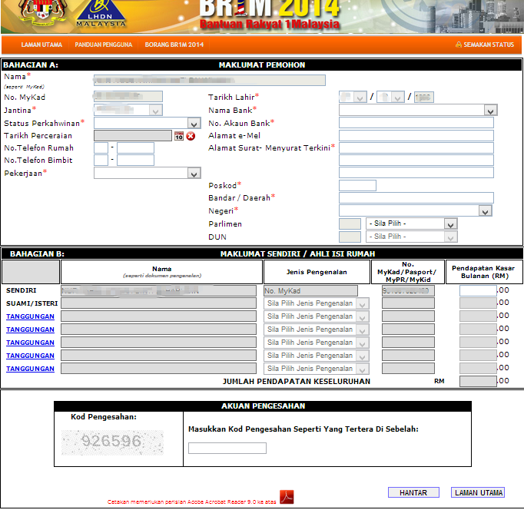Focus the Bandar / Daerah field
Screen dimensions: 524x510
point(416,197)
